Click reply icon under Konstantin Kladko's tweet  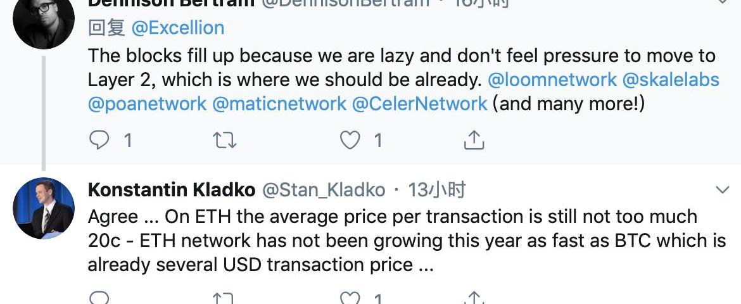[99, 298]
